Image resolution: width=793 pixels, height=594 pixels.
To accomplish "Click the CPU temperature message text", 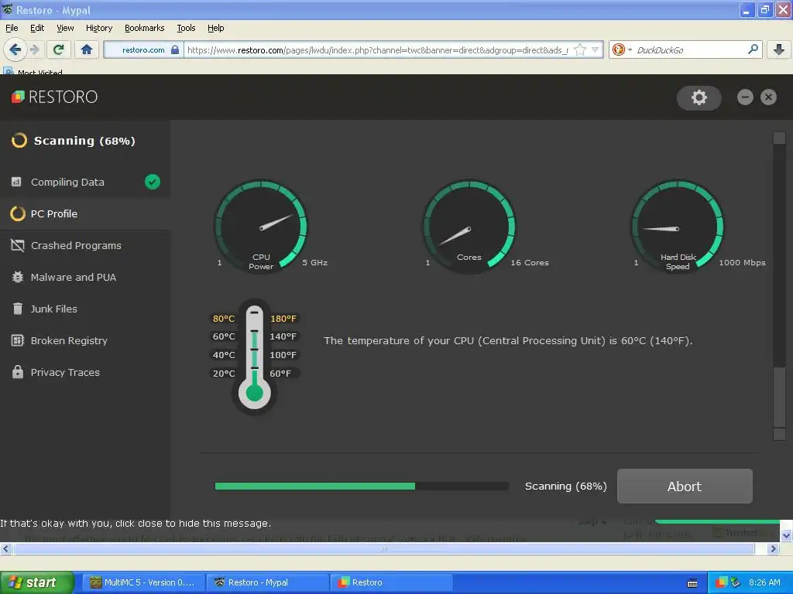I will (x=508, y=340).
